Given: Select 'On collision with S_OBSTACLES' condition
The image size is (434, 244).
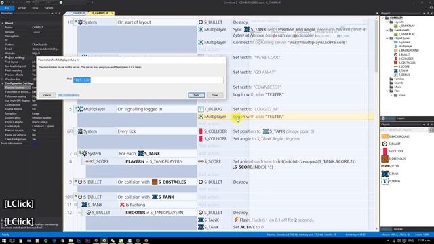Looking at the screenshot, I should pyautogui.click(x=152, y=182).
